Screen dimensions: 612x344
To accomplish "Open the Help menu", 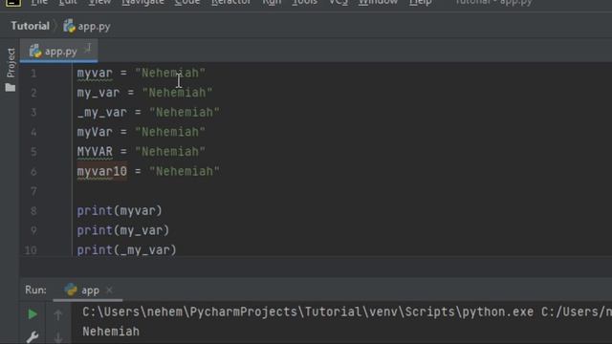I will 420,2.
